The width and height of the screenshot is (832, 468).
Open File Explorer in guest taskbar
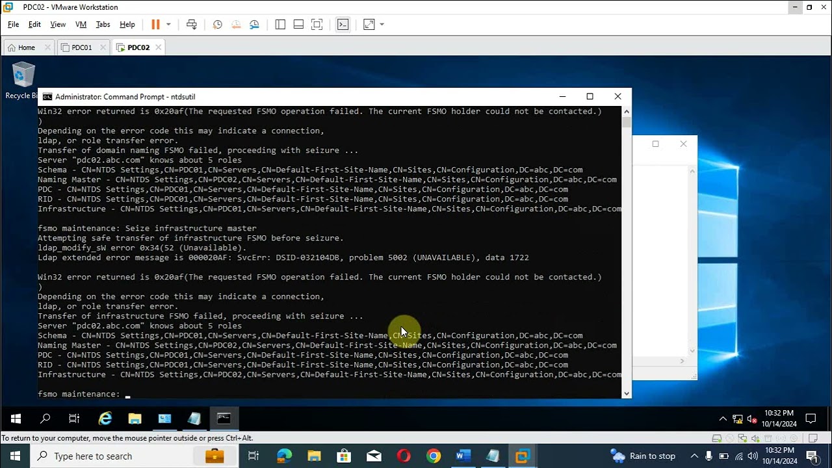click(x=135, y=419)
